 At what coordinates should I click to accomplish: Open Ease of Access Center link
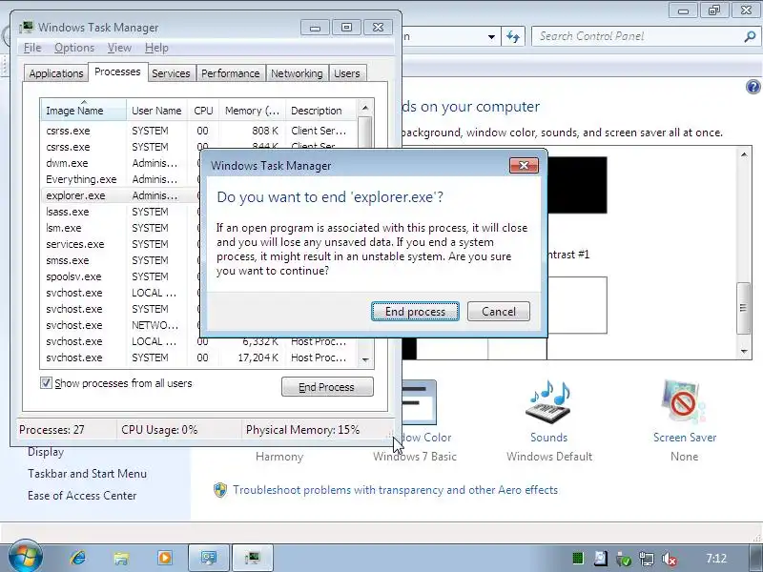82,496
